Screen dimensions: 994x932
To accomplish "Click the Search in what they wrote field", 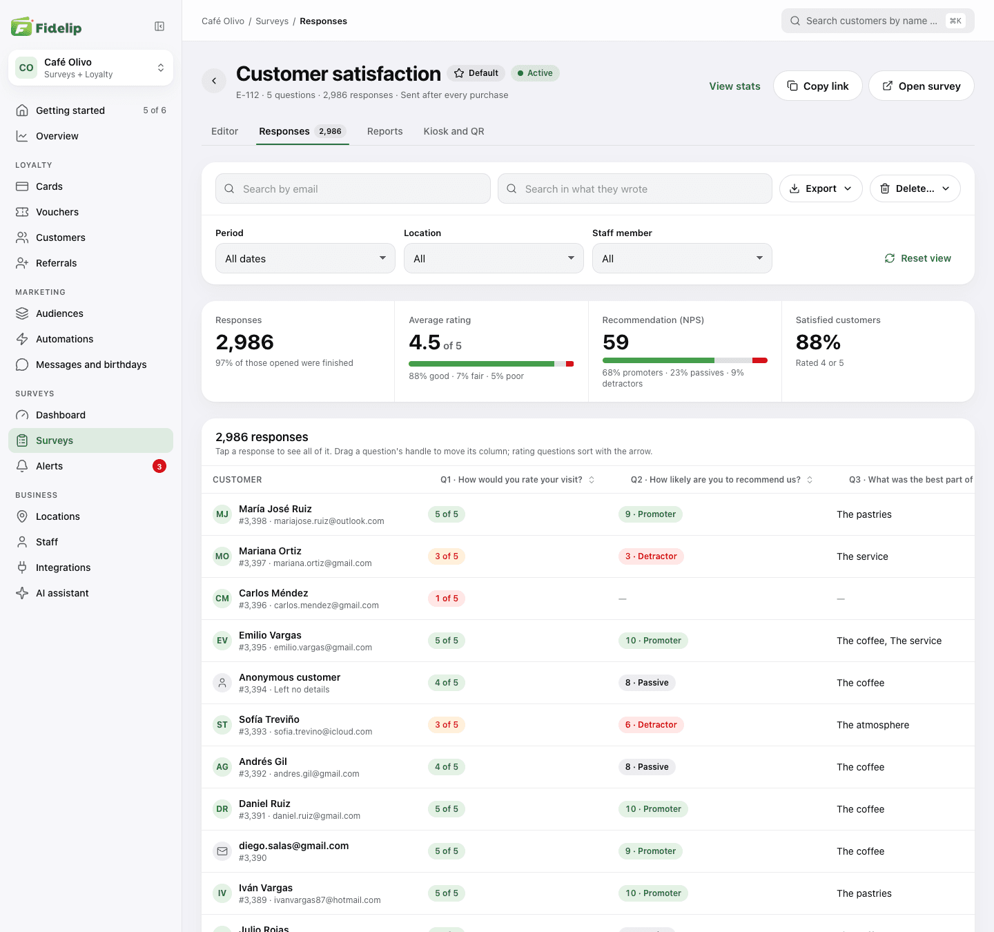I will [x=635, y=188].
